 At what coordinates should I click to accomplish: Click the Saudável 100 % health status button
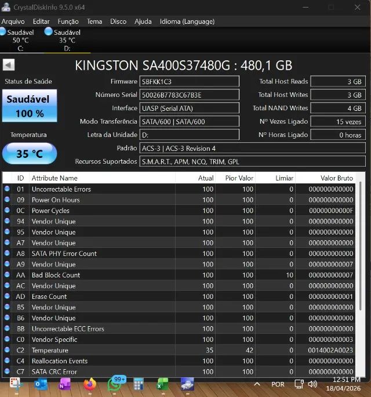point(30,106)
